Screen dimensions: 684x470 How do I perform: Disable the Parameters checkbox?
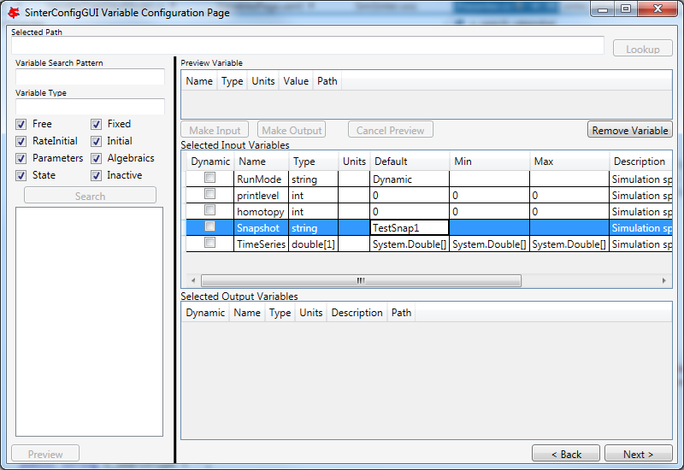tap(21, 158)
